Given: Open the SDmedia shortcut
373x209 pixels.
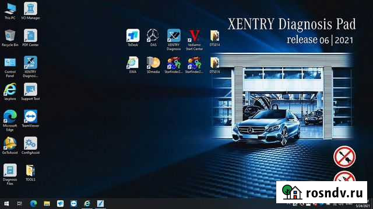Looking at the screenshot, I should point(153,65).
